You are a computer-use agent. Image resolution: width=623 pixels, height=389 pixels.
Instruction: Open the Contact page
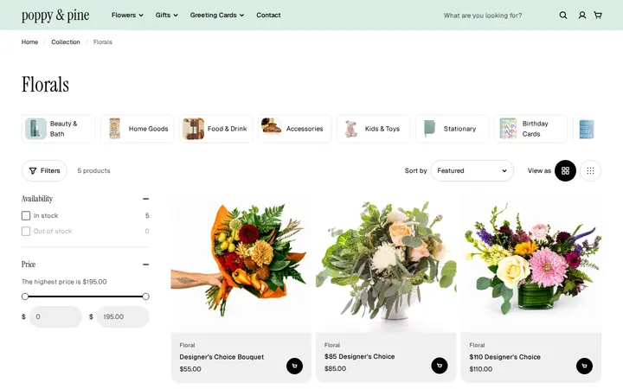[x=268, y=15]
